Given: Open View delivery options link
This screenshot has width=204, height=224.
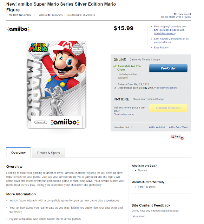Looking at the screenshot, I should point(166,88).
